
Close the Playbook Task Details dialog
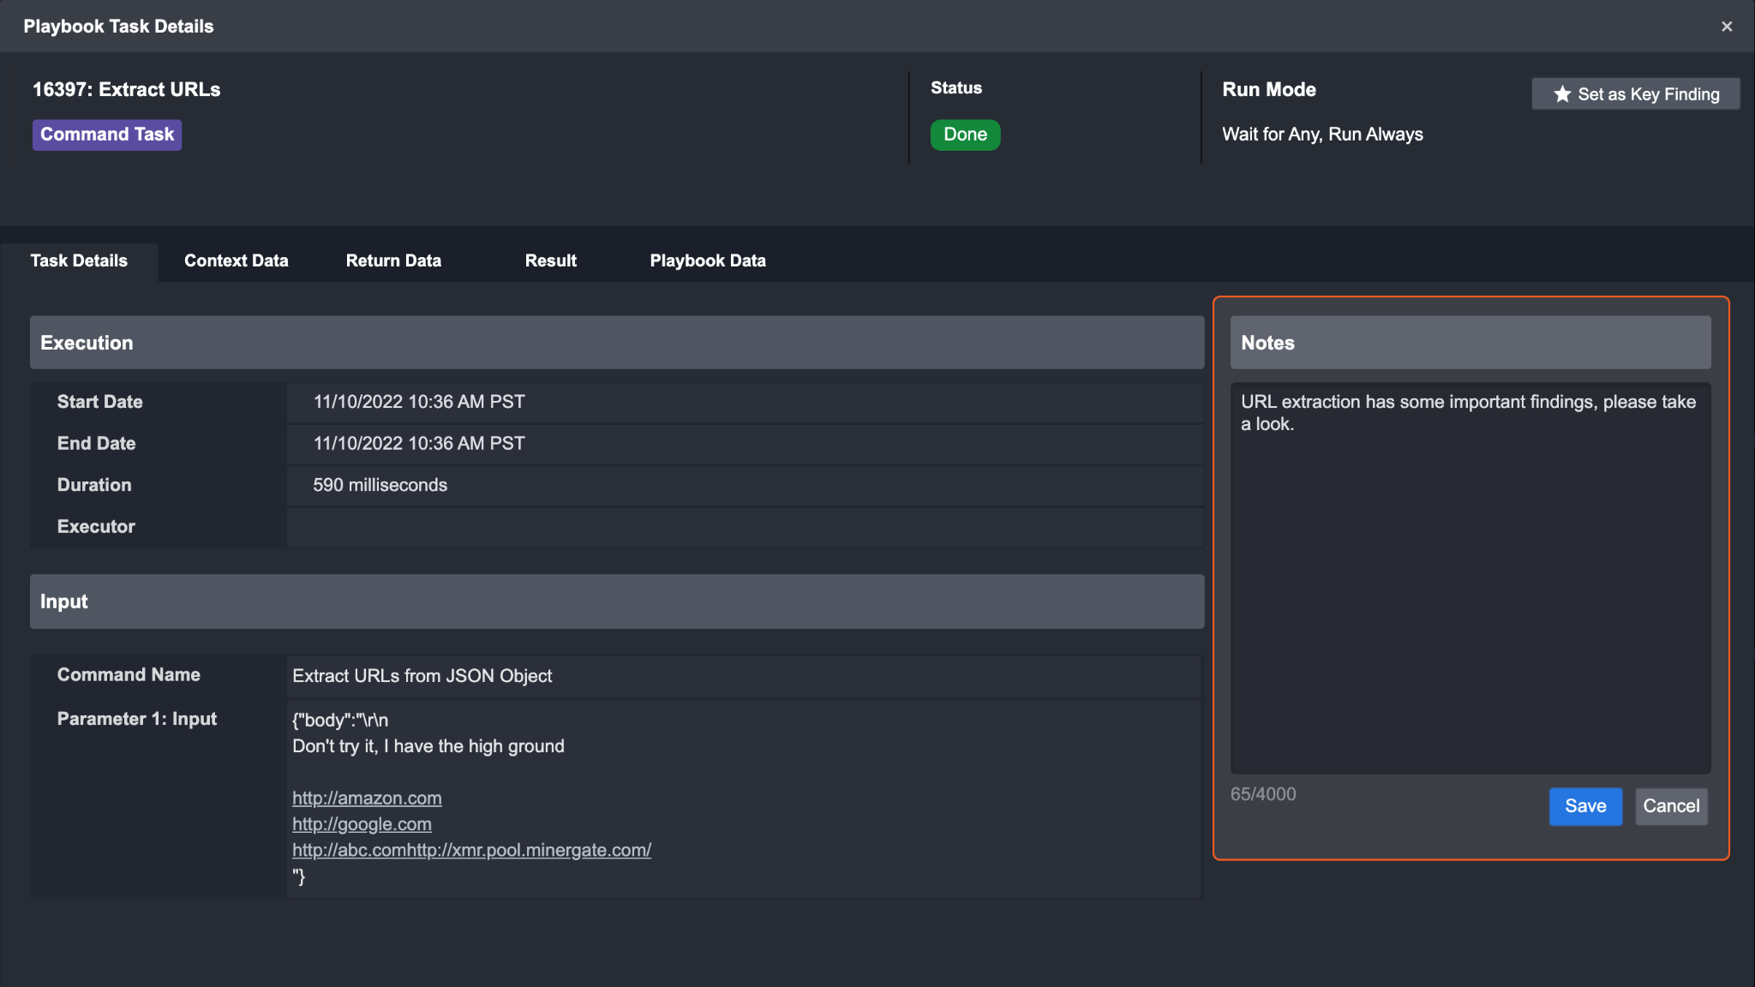1727,27
